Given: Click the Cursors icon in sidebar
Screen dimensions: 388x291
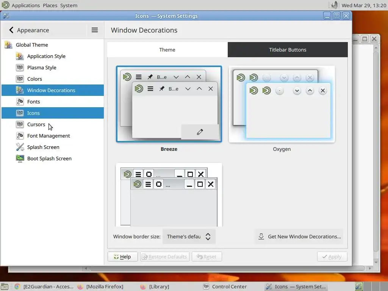Looking at the screenshot, I should [20, 124].
